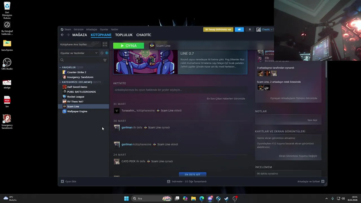Open Microsoft Edge from taskbar
This screenshot has height=203, width=361.
[202, 198]
